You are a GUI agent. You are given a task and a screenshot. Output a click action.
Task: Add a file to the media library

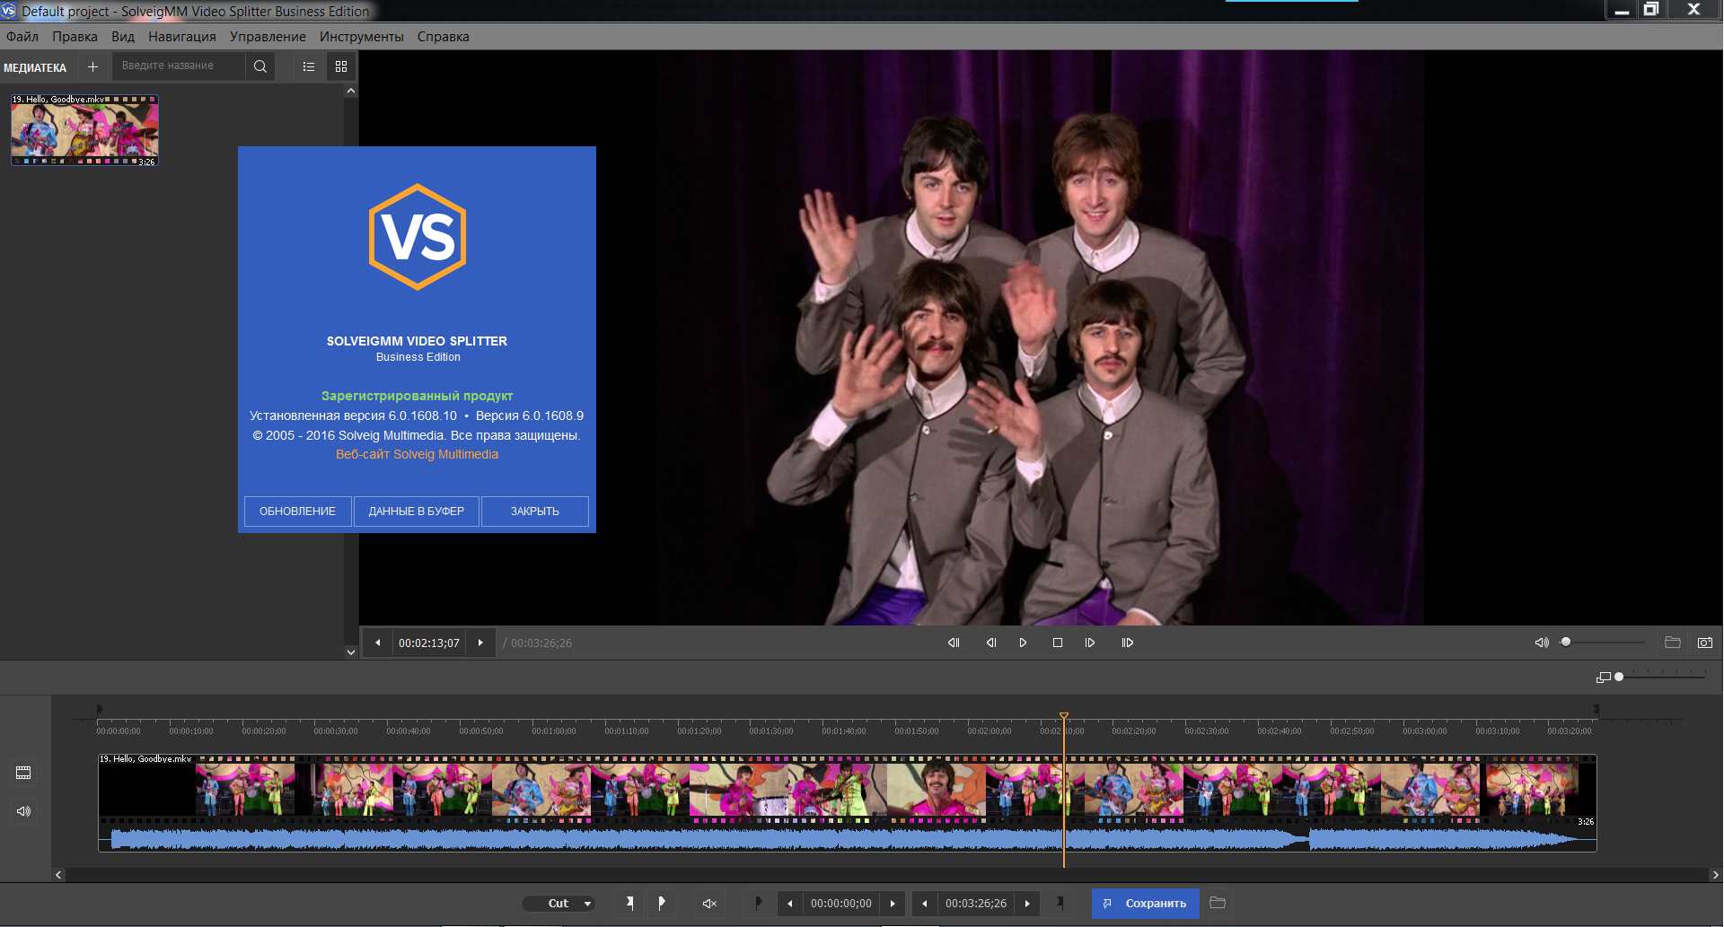pos(92,67)
